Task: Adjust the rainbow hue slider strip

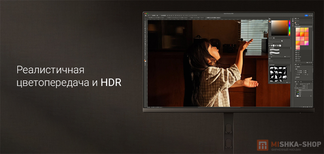Action: [x=289, y=28]
